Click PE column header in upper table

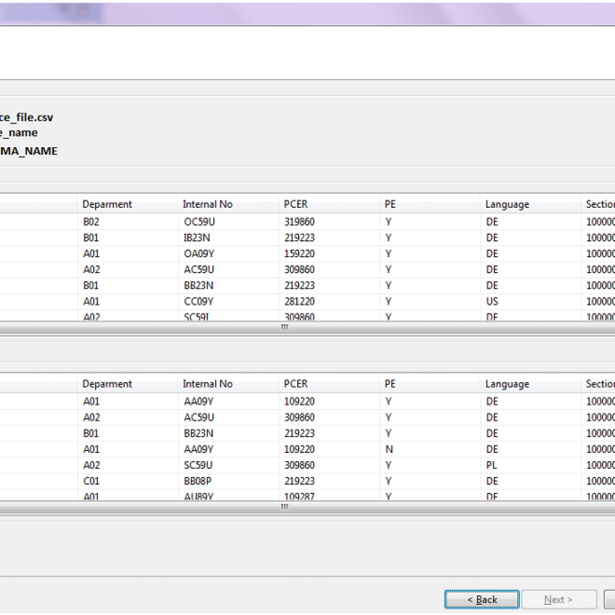[429, 204]
